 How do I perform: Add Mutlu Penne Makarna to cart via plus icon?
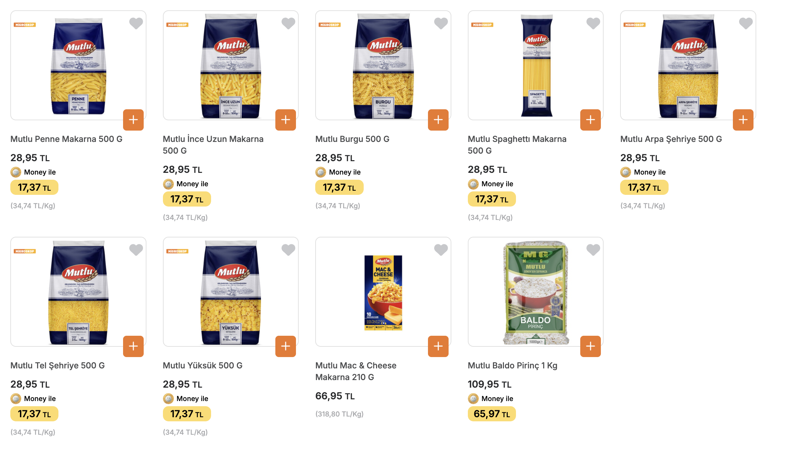click(x=133, y=120)
